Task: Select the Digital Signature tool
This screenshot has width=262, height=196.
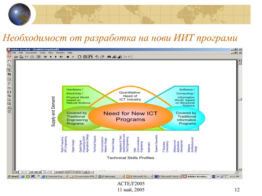Action: pos(9,108)
